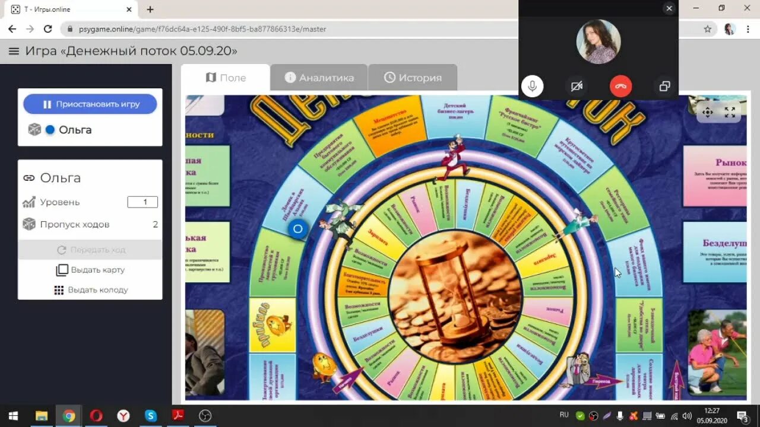Click the caller avatar in call window

click(598, 42)
